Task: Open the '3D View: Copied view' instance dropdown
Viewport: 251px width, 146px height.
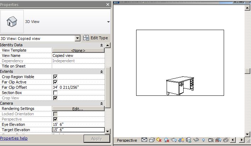Action: point(78,38)
